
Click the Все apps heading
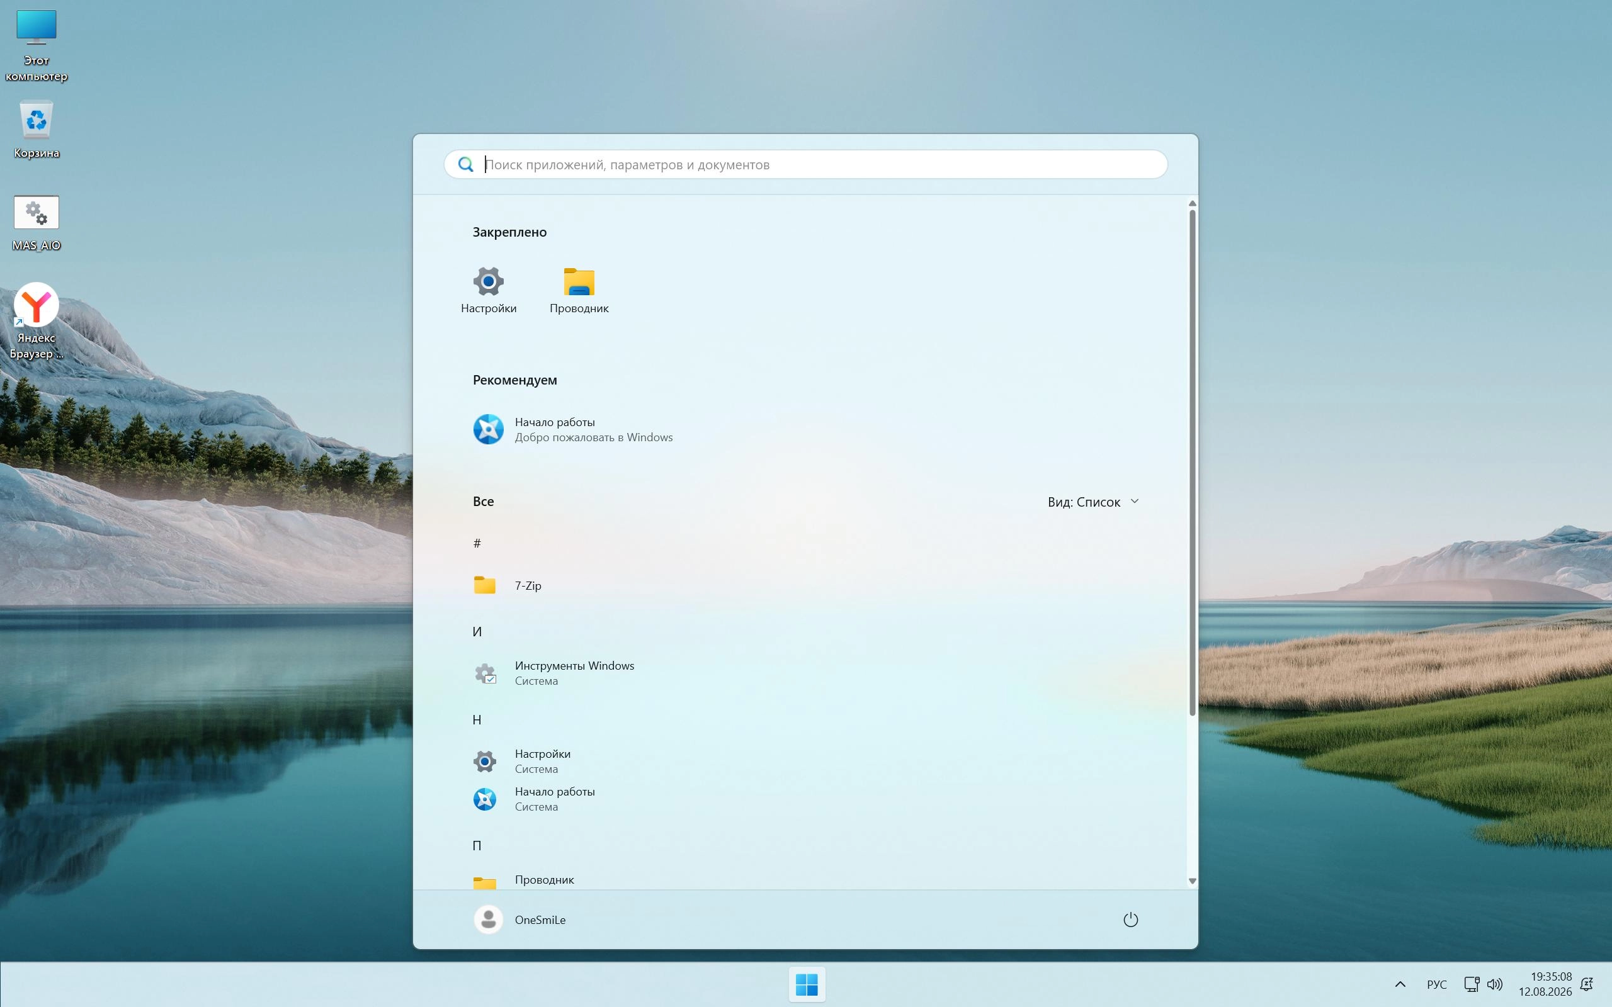(x=483, y=502)
